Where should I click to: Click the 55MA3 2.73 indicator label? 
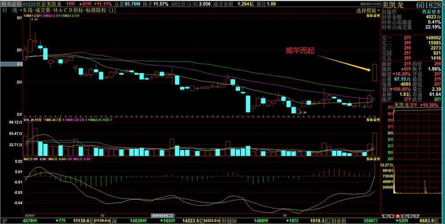click(69, 16)
